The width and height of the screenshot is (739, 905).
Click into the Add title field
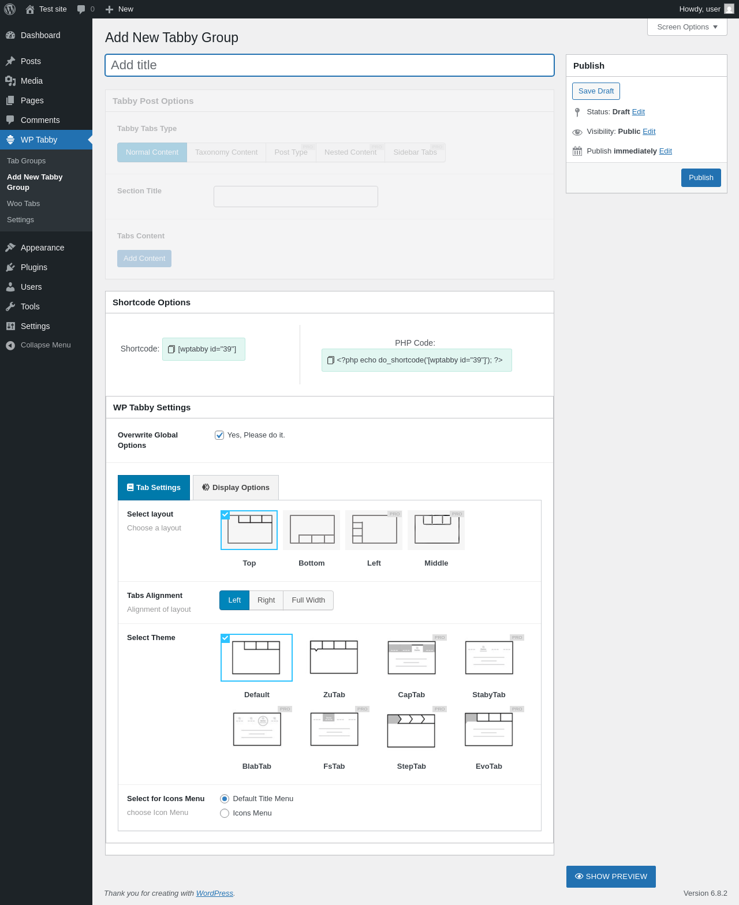330,65
